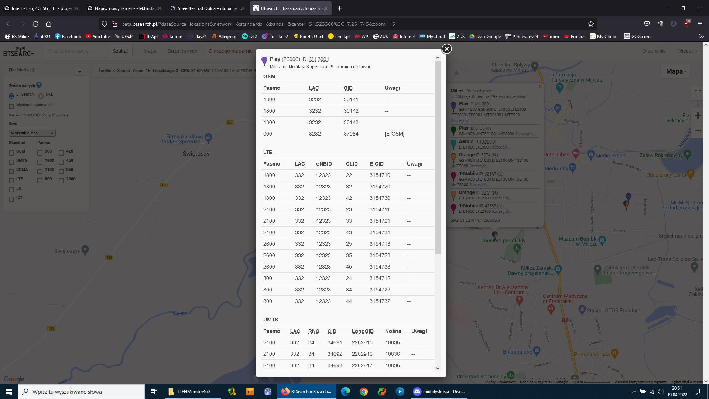Viewport: 709px width, 399px height.
Task: Open the Allegro.pl bookmark
Action: click(x=225, y=36)
